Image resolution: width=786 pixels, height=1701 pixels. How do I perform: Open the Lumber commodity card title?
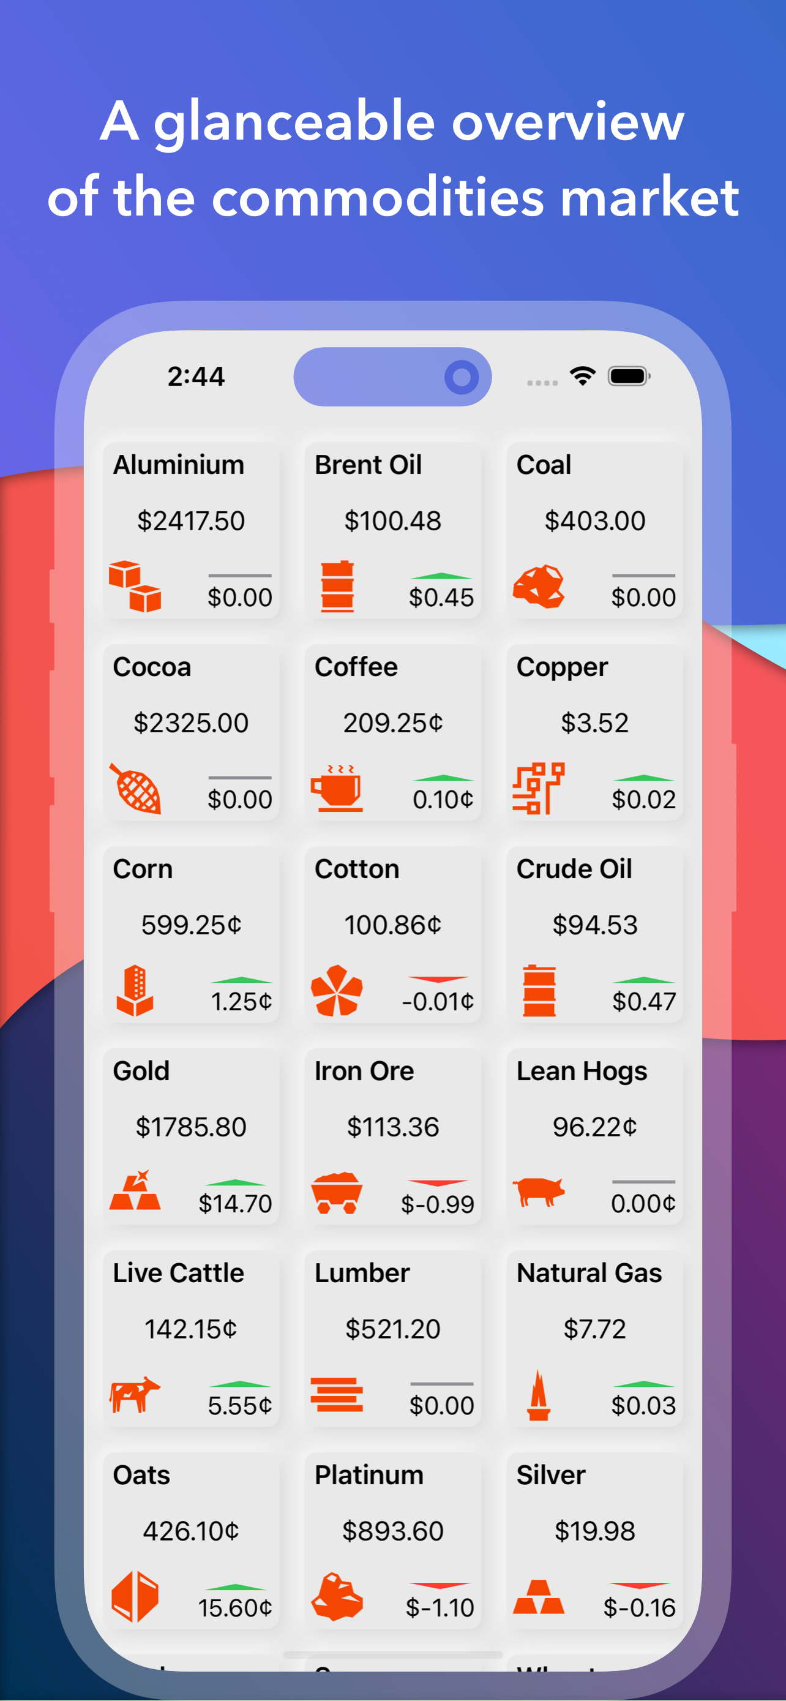pos(362,1272)
